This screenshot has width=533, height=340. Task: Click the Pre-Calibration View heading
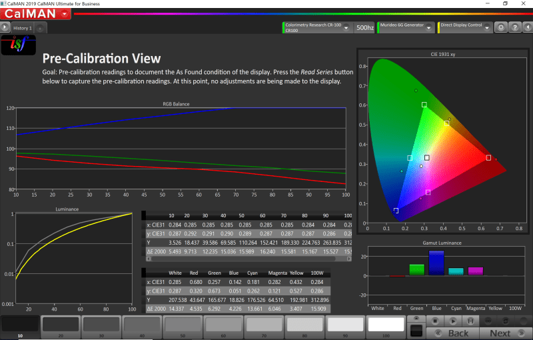[101, 59]
